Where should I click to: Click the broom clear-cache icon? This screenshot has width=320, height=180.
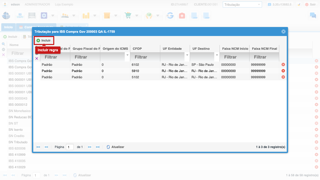(298, 4)
